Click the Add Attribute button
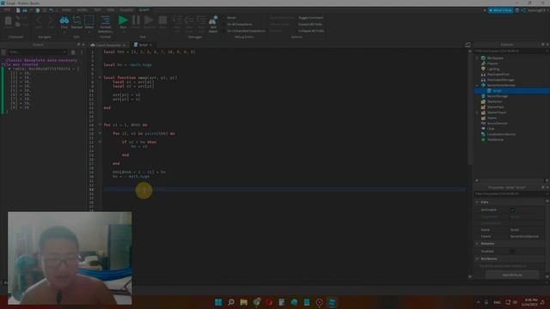The image size is (550, 309). (512, 275)
